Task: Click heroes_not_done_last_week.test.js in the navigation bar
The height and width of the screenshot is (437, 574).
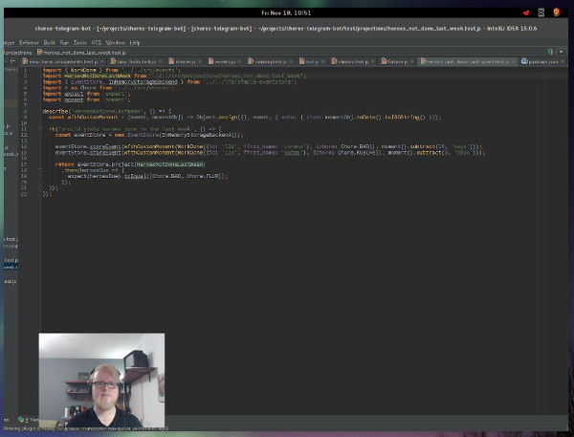Action: [84, 53]
